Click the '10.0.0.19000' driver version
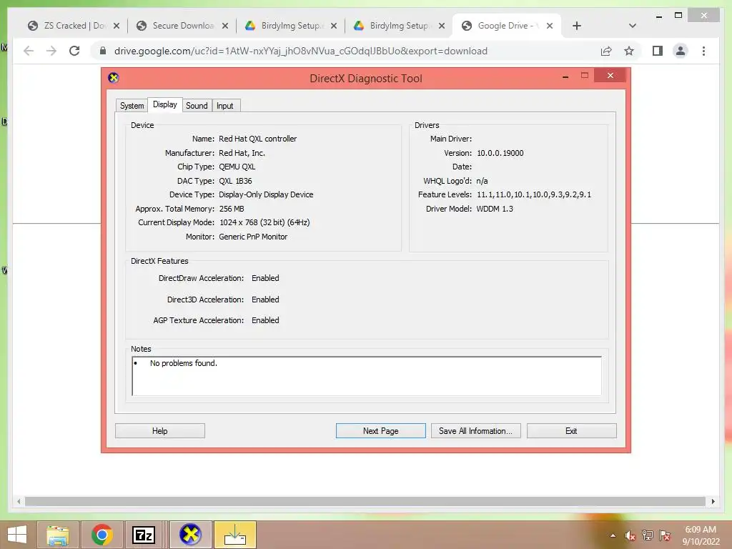This screenshot has width=732, height=549. pos(500,153)
